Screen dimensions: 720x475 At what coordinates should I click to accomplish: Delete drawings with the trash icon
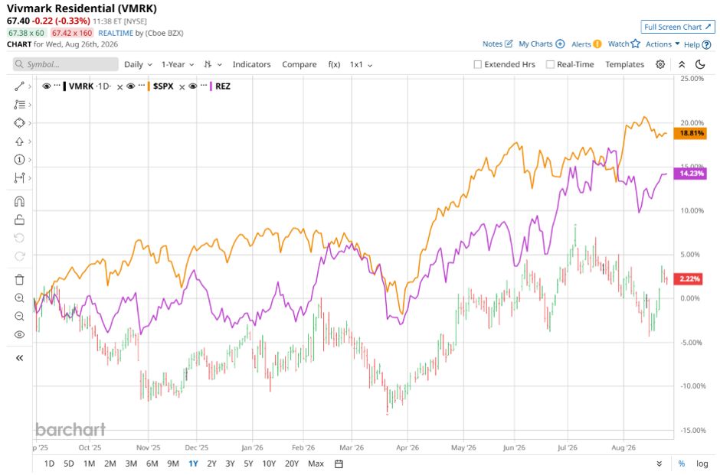(19, 280)
